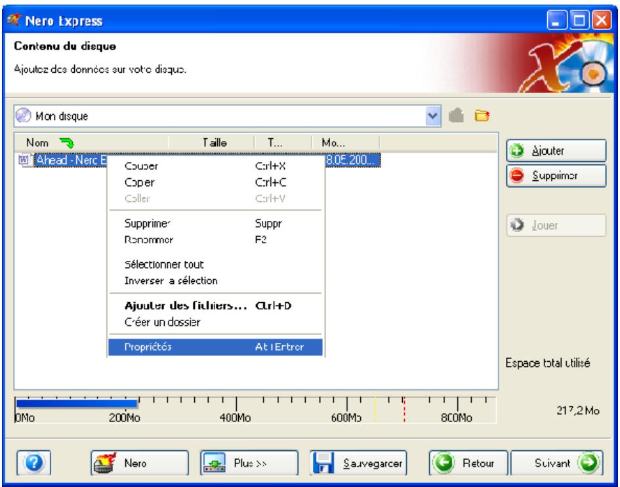Click the 8.05.200... date cell
Image resolution: width=620 pixels, height=487 pixels.
tap(352, 161)
